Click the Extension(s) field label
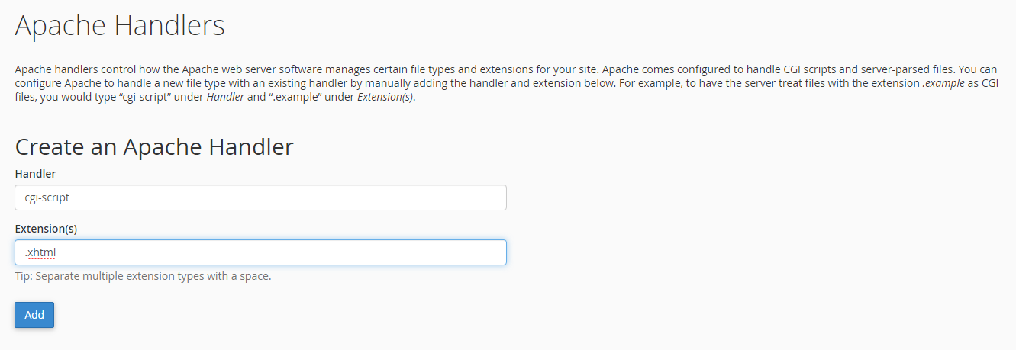 pos(46,229)
